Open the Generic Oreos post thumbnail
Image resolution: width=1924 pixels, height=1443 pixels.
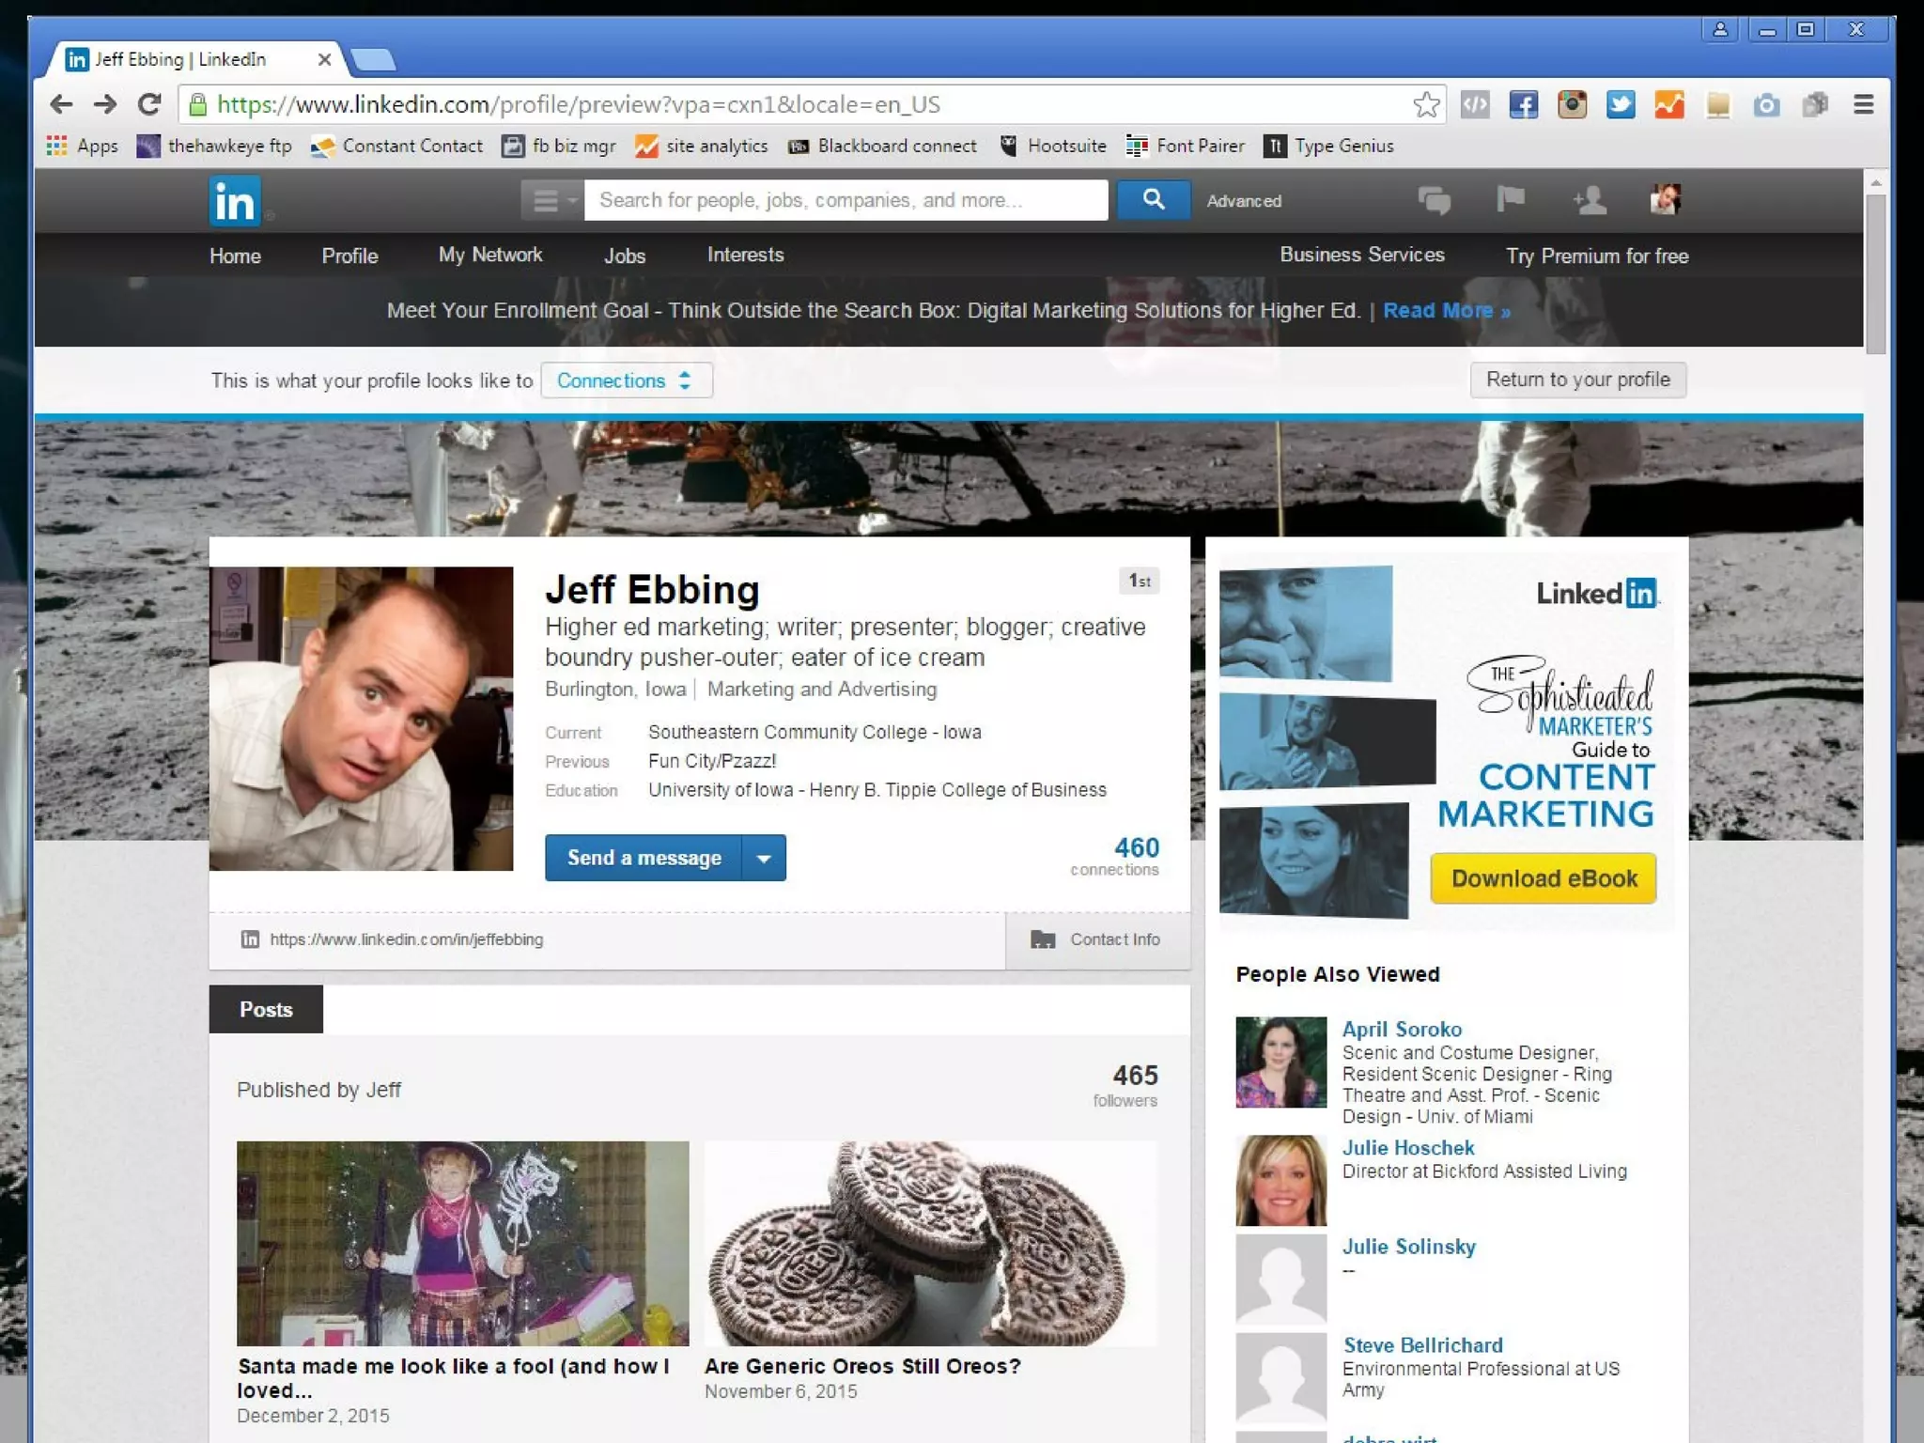pyautogui.click(x=930, y=1243)
